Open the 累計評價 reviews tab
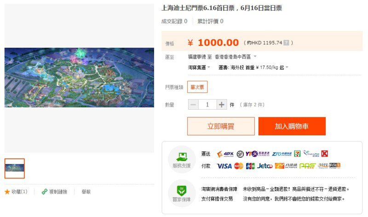Viewport: 368px width, 217px height. pyautogui.click(x=210, y=21)
